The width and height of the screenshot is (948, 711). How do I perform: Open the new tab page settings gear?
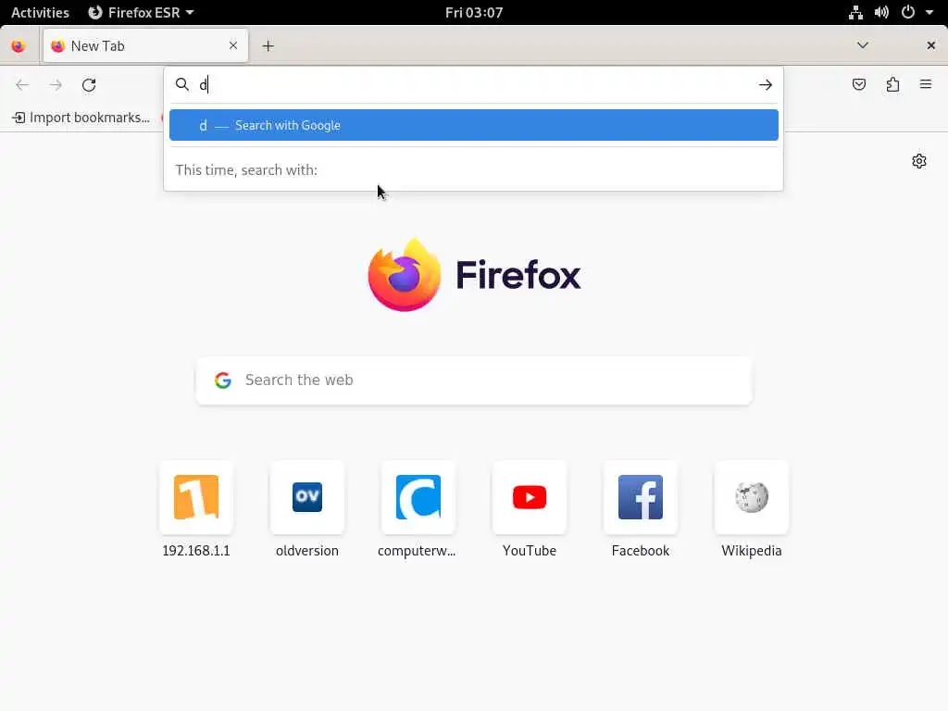[919, 161]
